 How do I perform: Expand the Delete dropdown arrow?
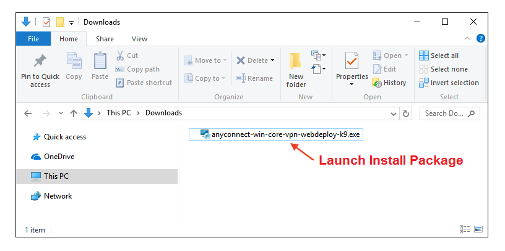point(272,60)
